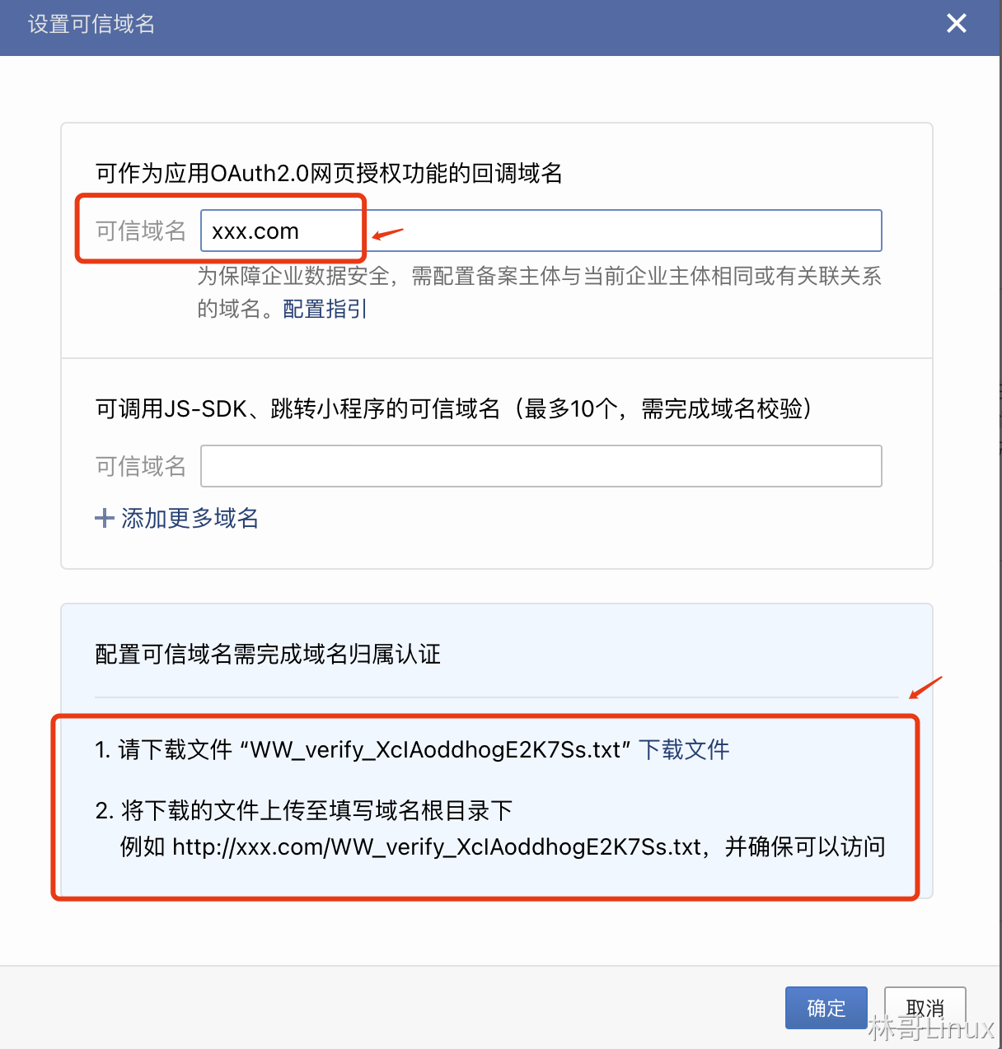Focus the OAuth2.0 callback domain field containing xxx.com
The width and height of the screenshot is (1002, 1049).
tap(541, 231)
